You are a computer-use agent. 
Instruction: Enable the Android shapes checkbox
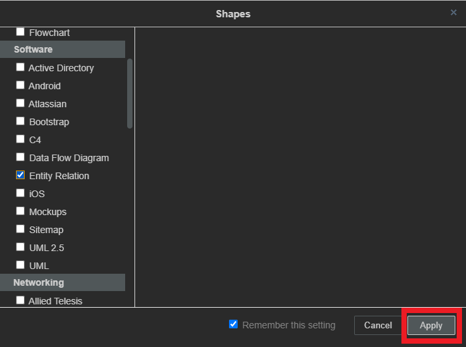point(20,85)
